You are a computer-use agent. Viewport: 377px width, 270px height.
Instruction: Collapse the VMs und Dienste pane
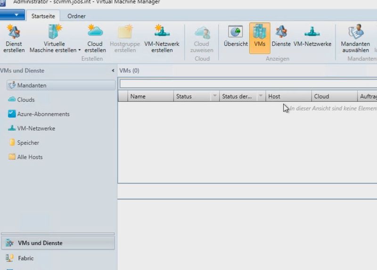[x=113, y=71]
